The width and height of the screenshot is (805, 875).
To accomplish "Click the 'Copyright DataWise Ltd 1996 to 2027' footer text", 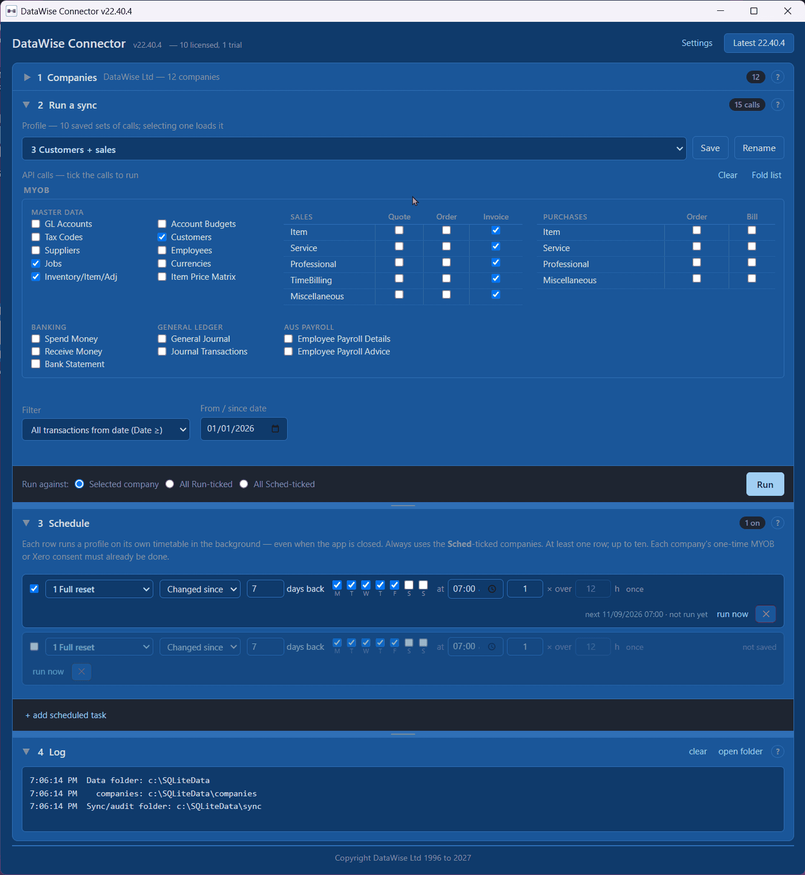I will [403, 858].
